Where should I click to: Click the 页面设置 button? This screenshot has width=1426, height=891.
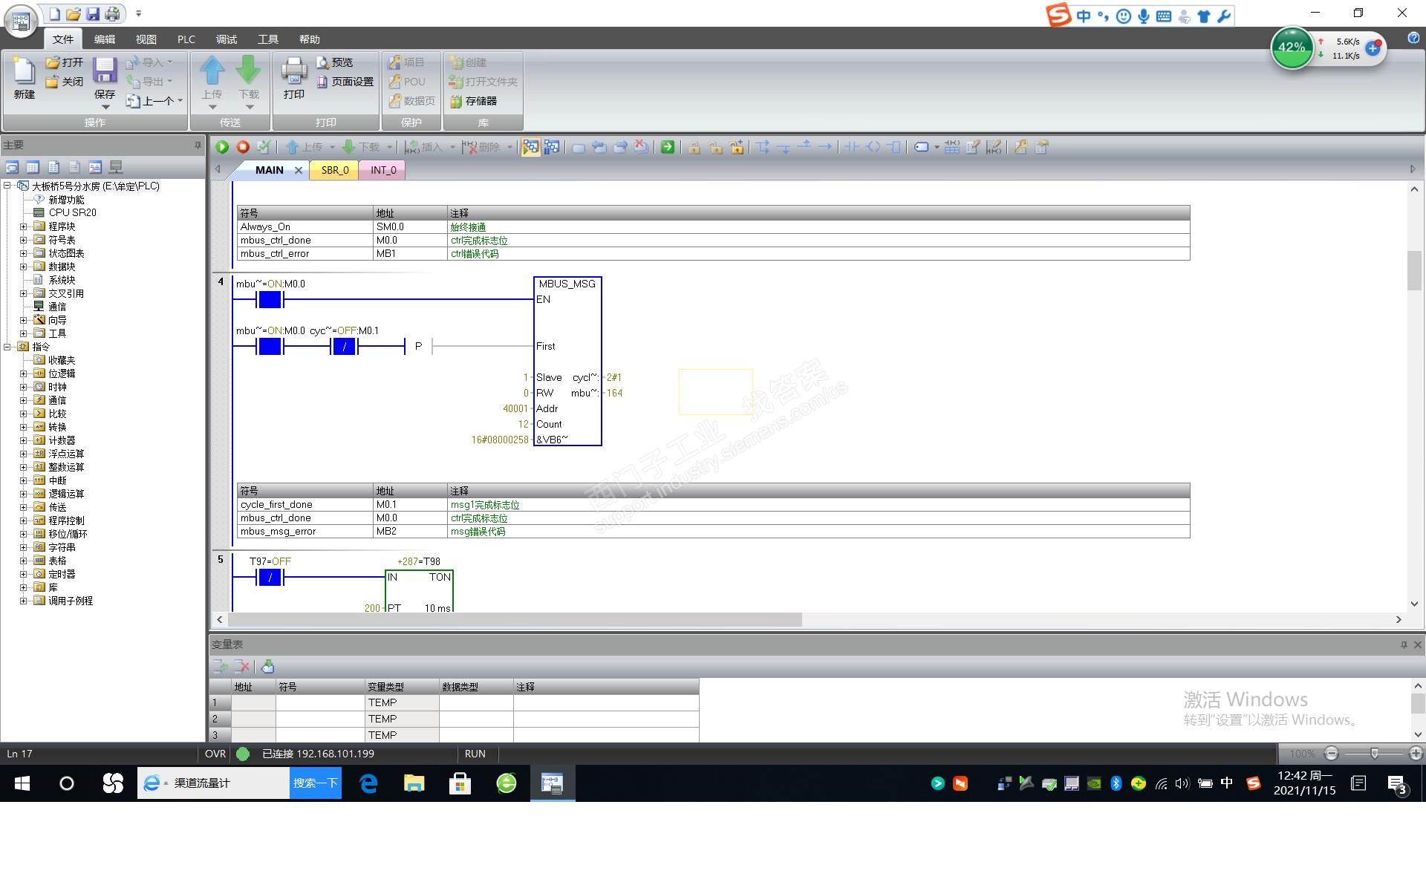tap(345, 82)
